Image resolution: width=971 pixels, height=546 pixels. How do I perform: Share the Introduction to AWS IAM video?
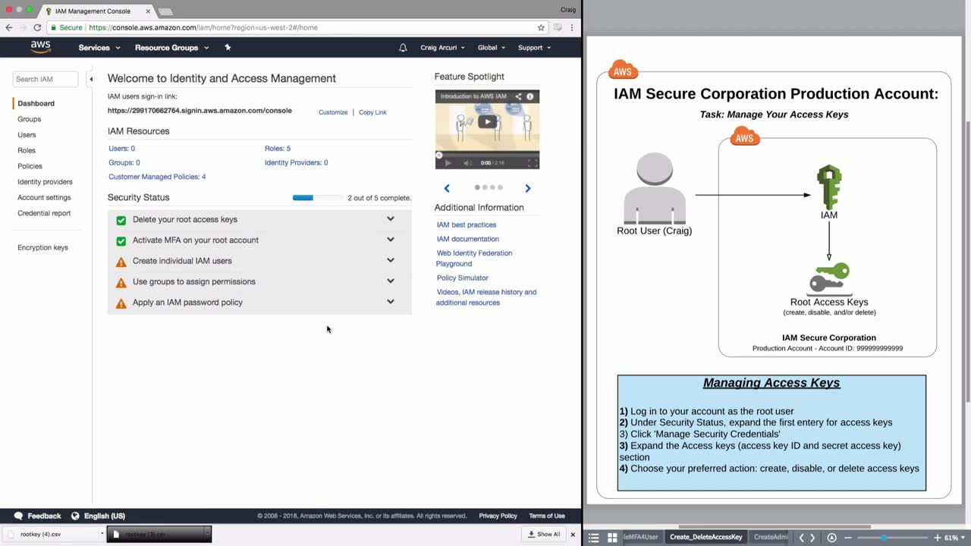(x=518, y=96)
